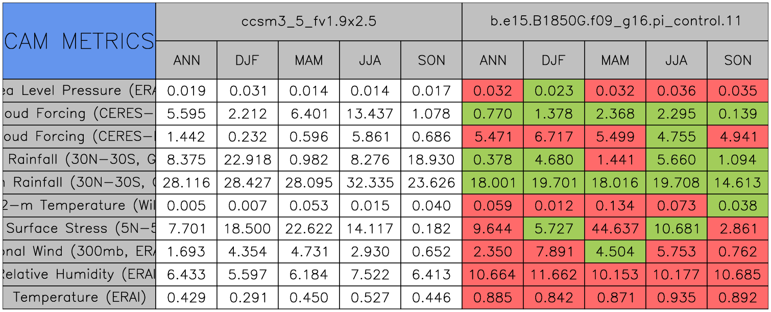Open the Sea Level Pressure metric row label

click(79, 91)
